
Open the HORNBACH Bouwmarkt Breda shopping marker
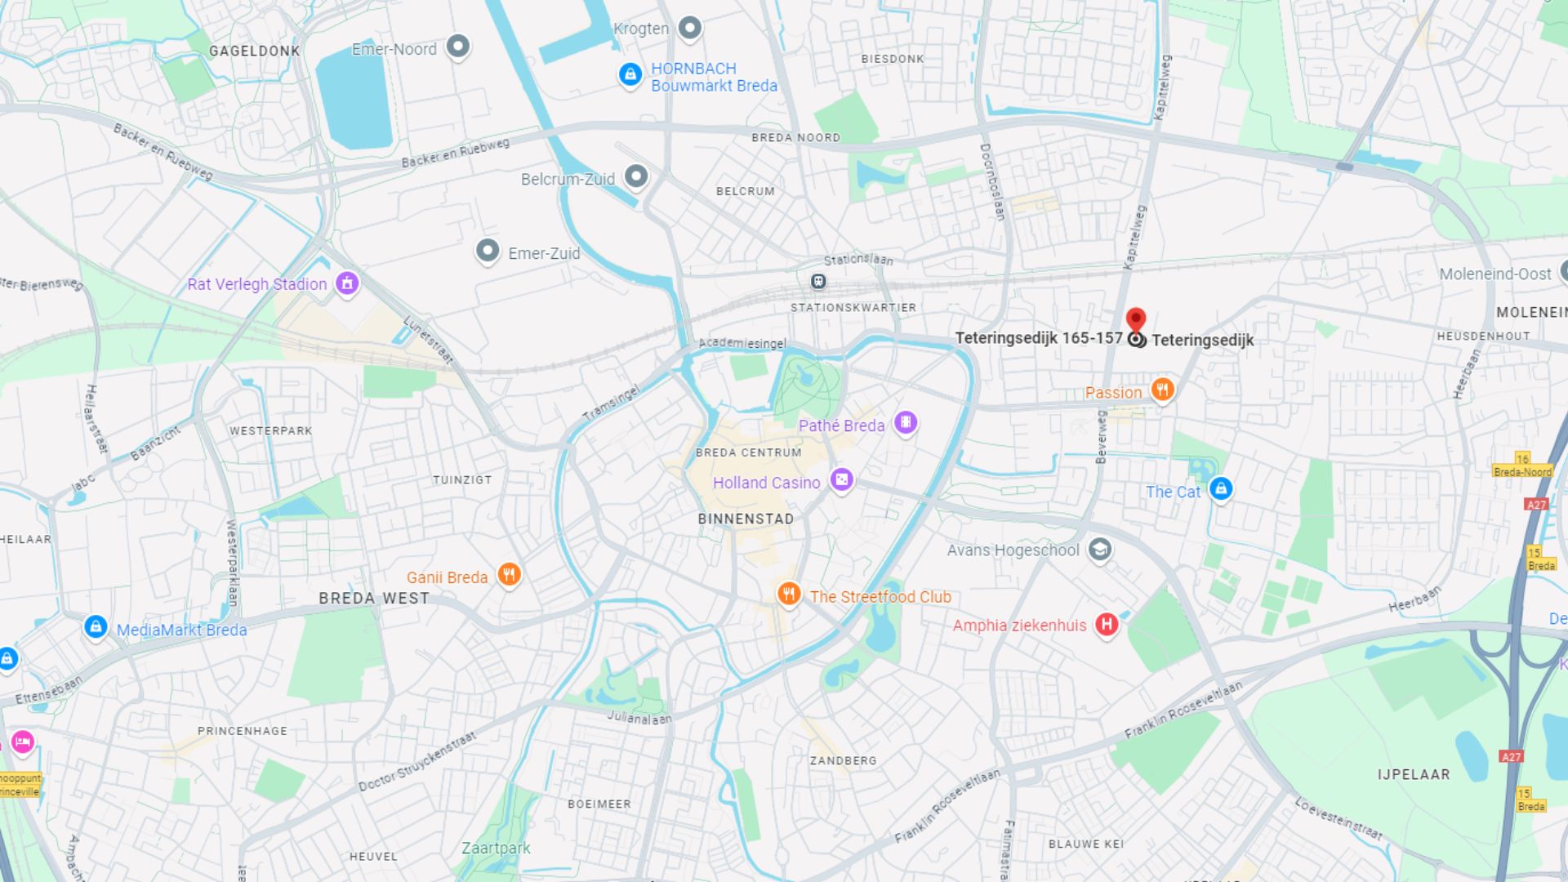(x=630, y=75)
